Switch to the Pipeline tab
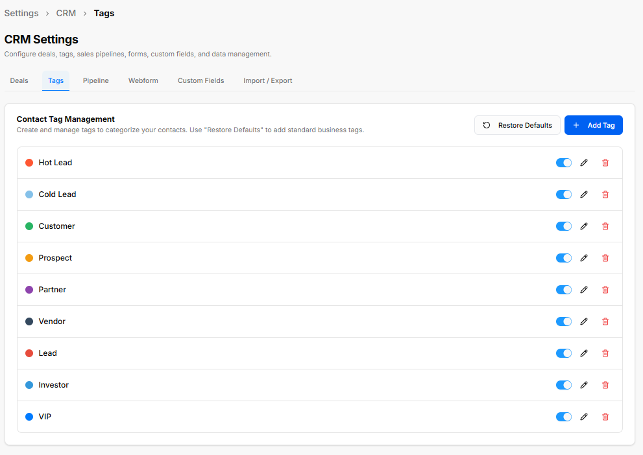The image size is (643, 455). pyautogui.click(x=96, y=80)
